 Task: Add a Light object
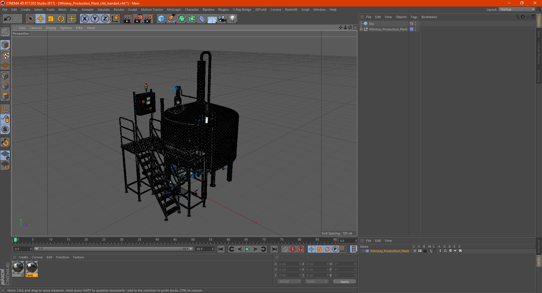tap(233, 19)
